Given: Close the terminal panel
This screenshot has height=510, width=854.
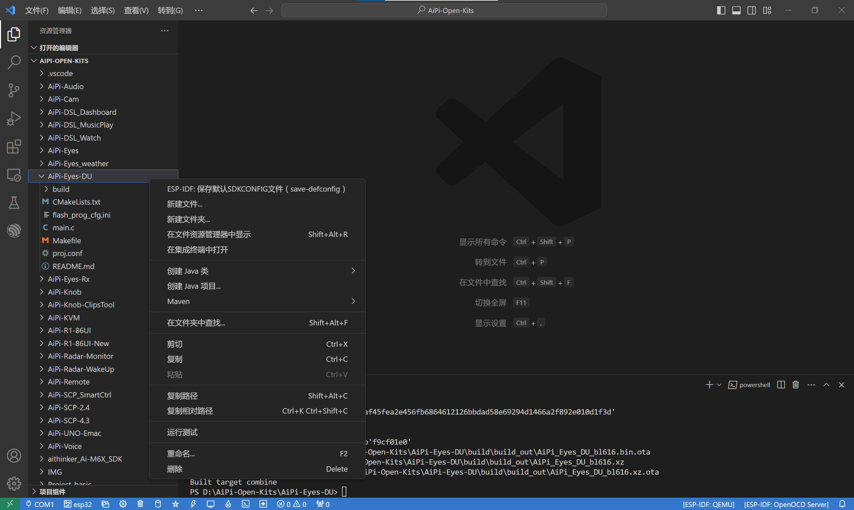Looking at the screenshot, I should 841,385.
